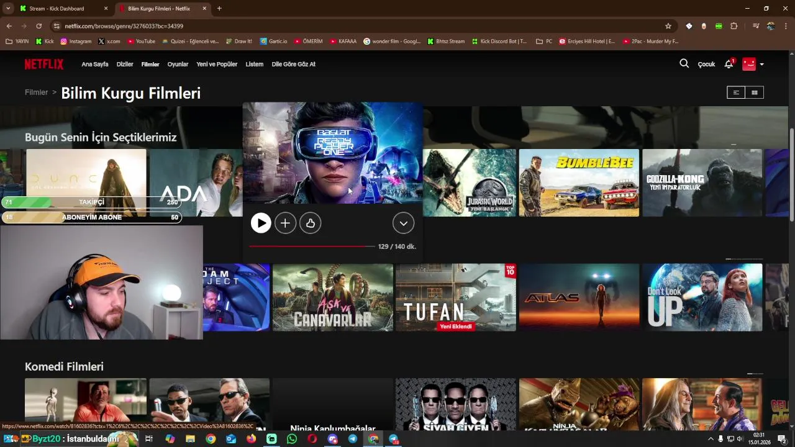Open the Diziler menu item
Screen dimensions: 795x447
125,64
